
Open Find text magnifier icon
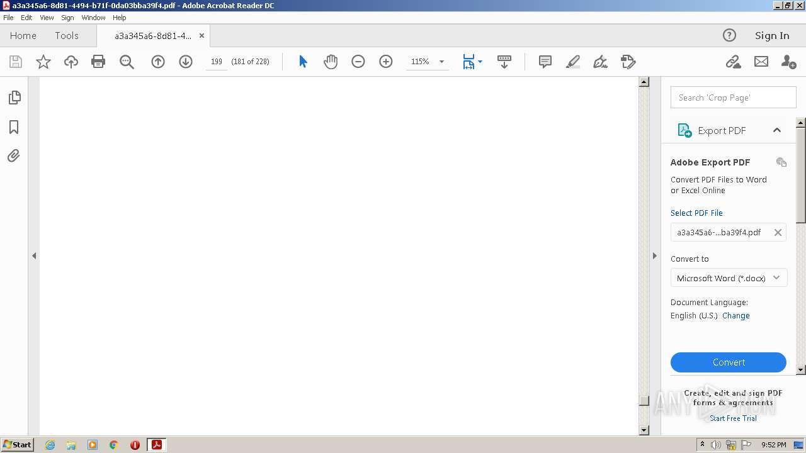click(127, 62)
